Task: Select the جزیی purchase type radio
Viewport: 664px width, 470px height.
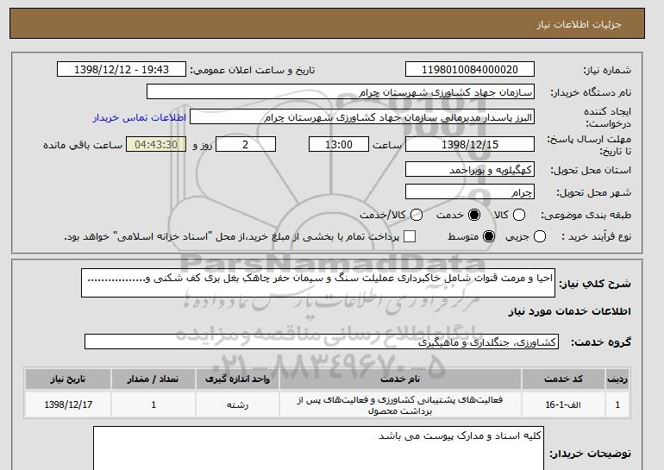Action: click(540, 236)
